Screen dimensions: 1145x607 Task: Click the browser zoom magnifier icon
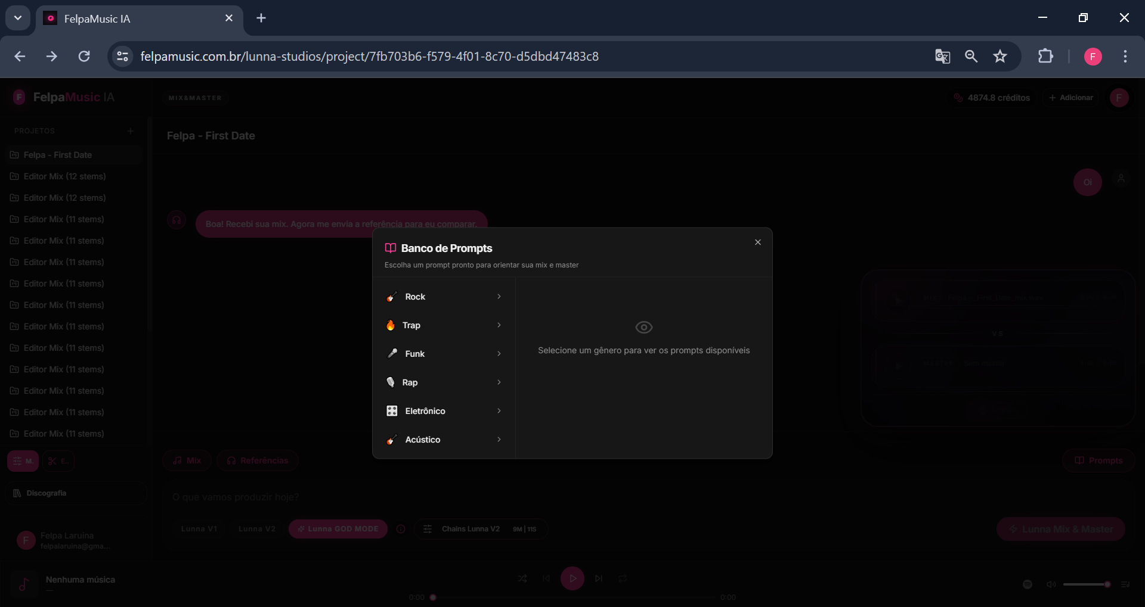tap(971, 57)
